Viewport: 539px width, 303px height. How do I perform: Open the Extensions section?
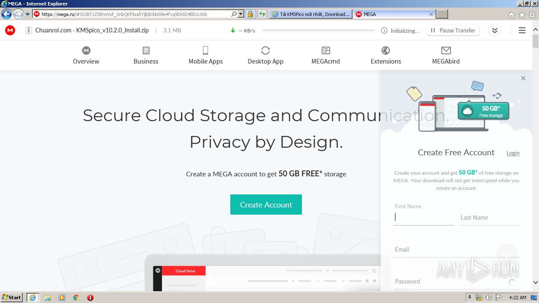(x=386, y=56)
